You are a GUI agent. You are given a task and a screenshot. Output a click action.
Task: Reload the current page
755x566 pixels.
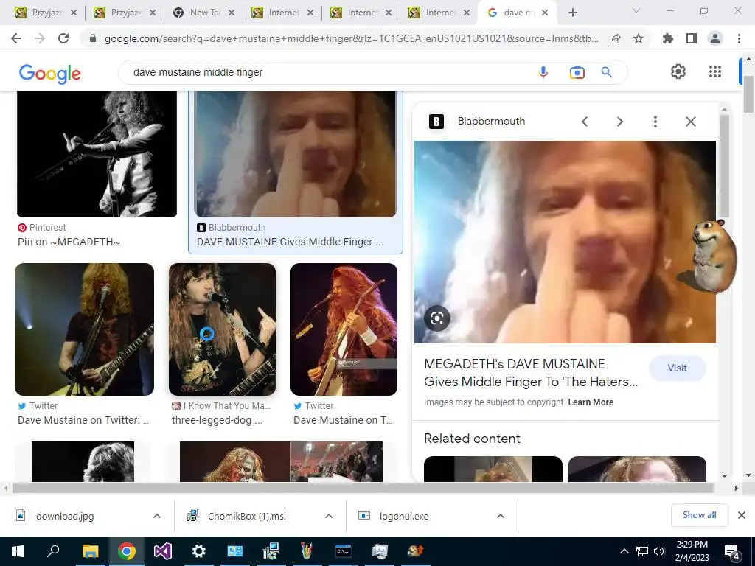pos(63,38)
